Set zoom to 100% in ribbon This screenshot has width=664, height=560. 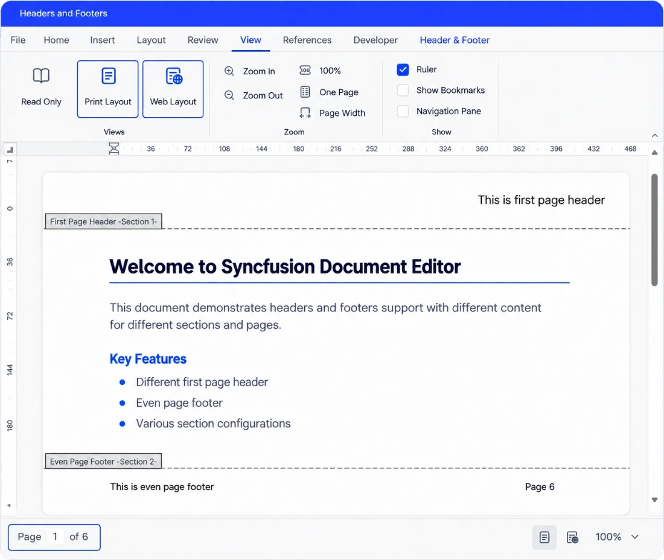(320, 70)
